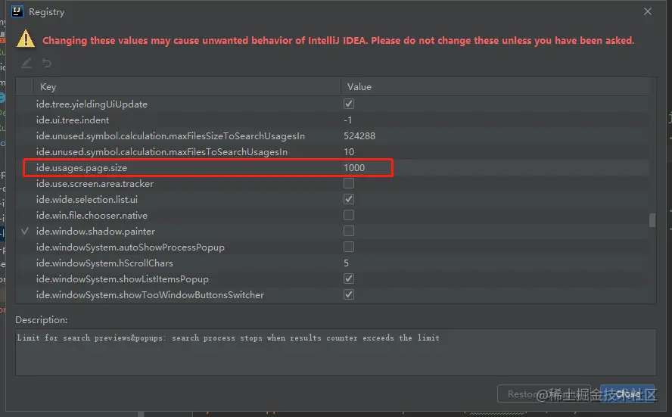Click the edit pencil icon in toolbar

tap(26, 64)
